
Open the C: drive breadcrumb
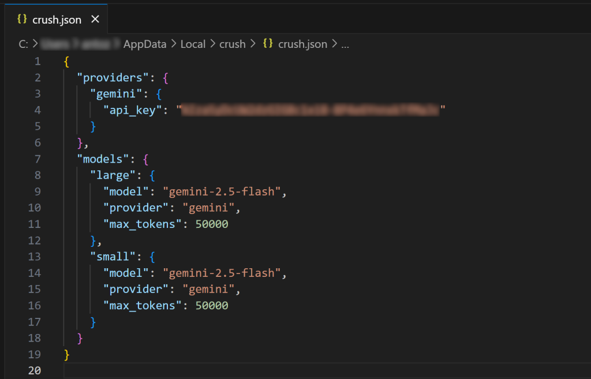click(x=23, y=44)
